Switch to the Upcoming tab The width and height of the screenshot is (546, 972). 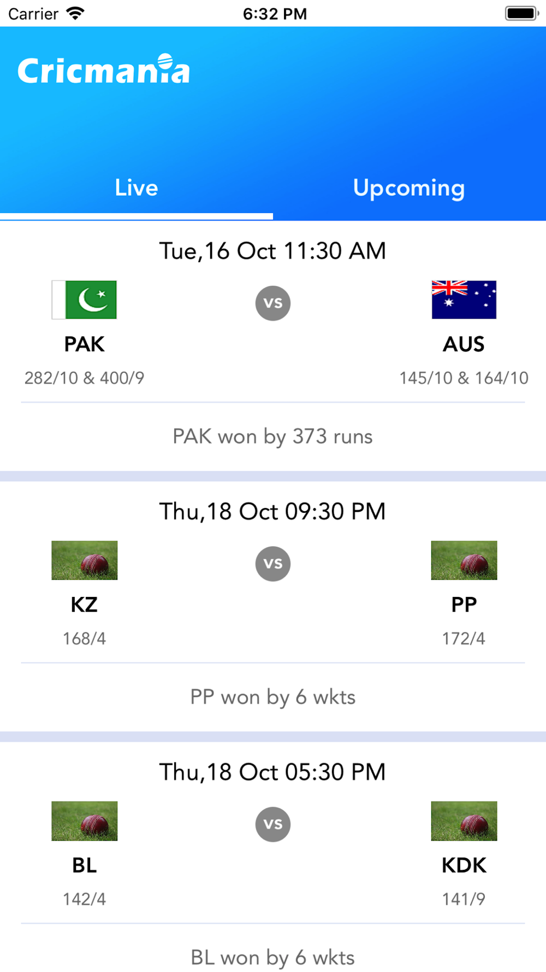[x=410, y=188]
